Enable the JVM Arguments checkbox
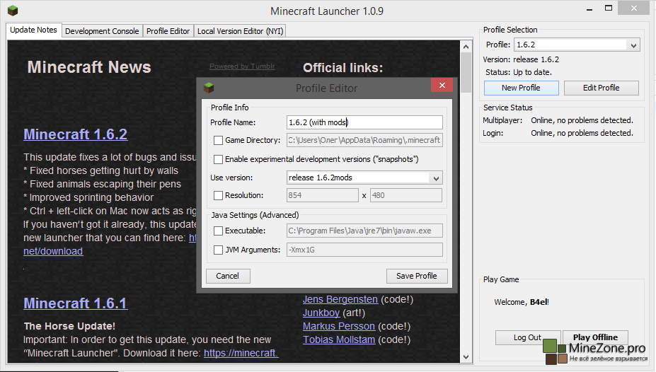 [x=219, y=250]
